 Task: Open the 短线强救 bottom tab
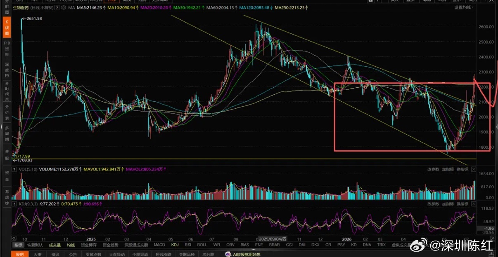(164, 255)
